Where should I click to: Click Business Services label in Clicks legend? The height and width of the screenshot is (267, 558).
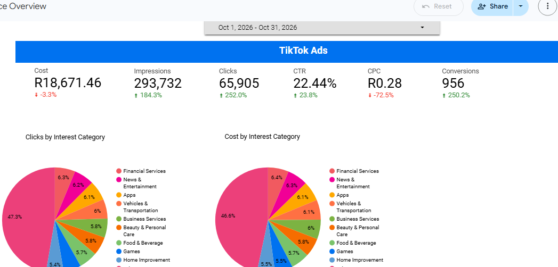click(x=144, y=219)
